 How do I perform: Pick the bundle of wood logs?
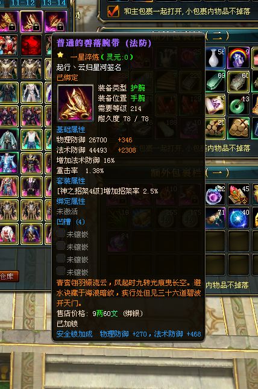pyautogui.click(x=215, y=128)
